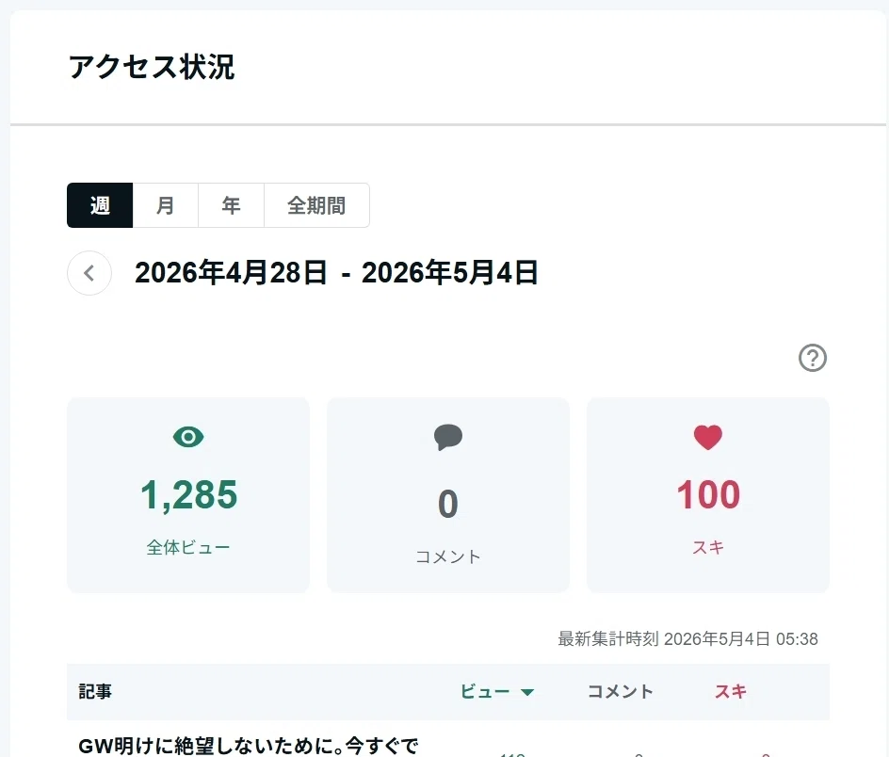Switch to the 月 tab
The height and width of the screenshot is (757, 889).
[x=166, y=205]
